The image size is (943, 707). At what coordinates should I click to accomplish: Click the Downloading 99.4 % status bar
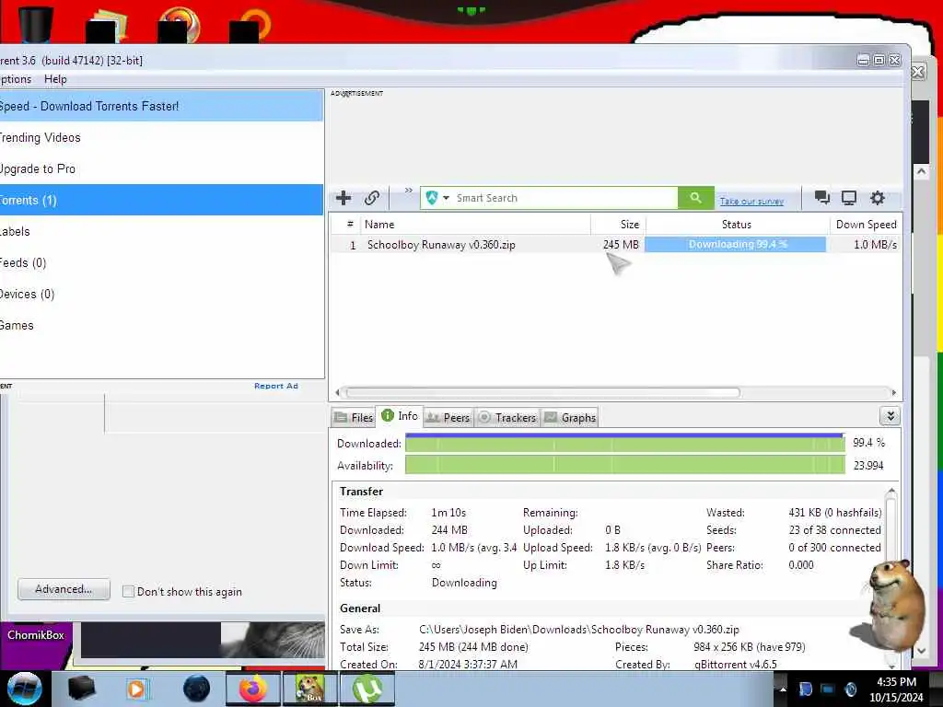tap(736, 244)
